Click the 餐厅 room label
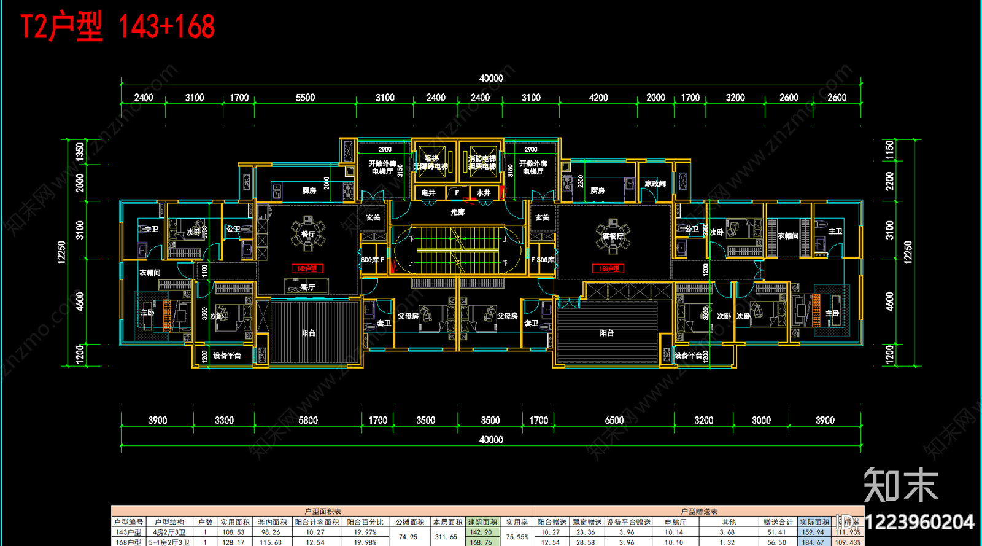 tap(308, 234)
